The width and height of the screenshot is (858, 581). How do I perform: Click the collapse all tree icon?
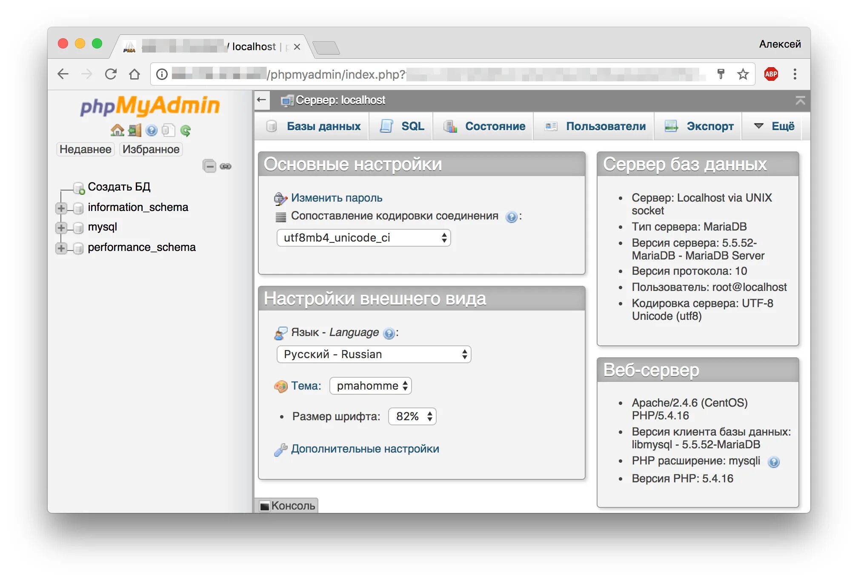[209, 166]
